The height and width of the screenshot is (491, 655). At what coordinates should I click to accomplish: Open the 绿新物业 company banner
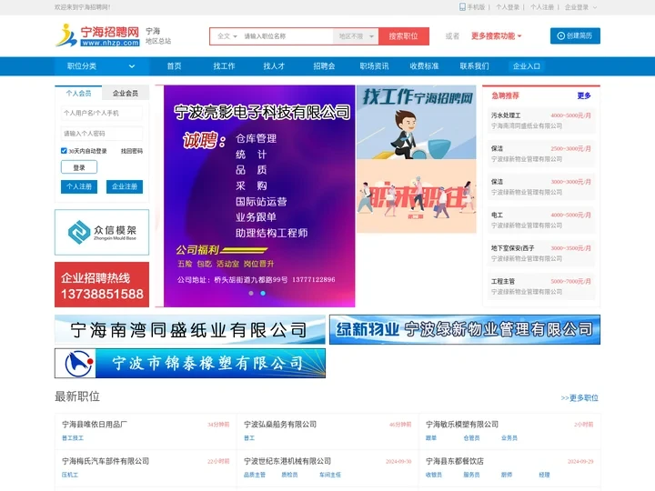(465, 330)
